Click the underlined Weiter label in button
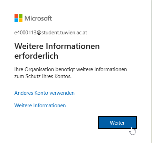This screenshot has height=143, width=152. 117,123
